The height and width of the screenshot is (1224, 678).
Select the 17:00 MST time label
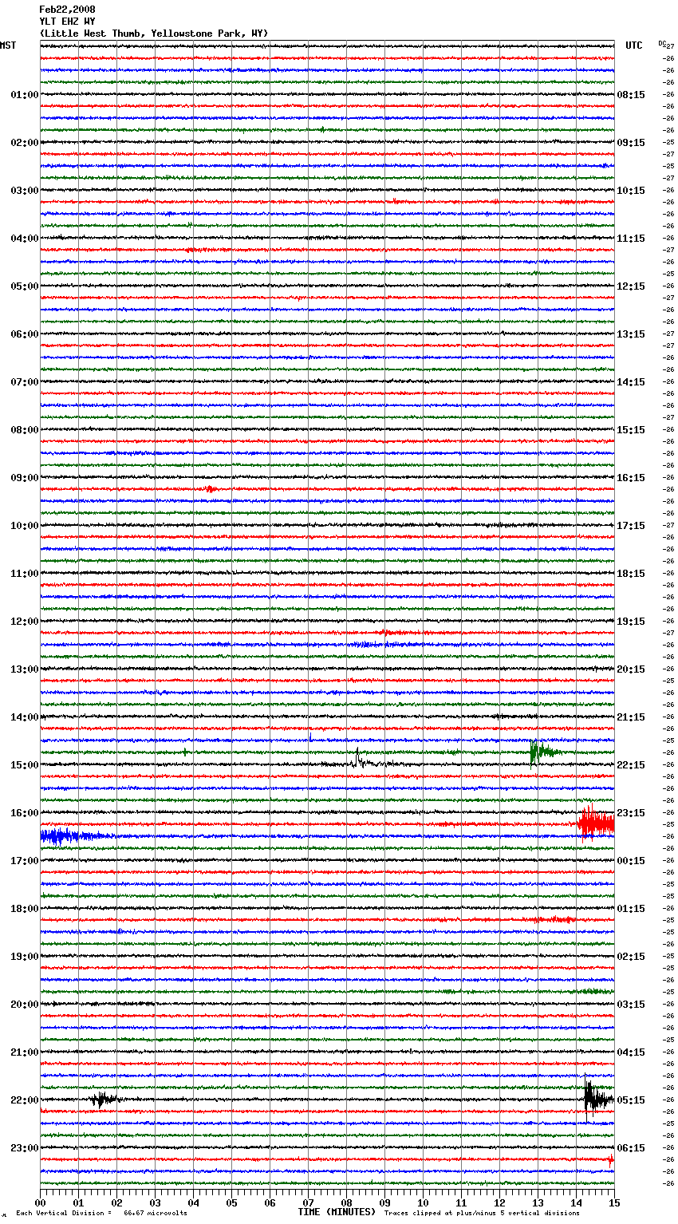25,861
